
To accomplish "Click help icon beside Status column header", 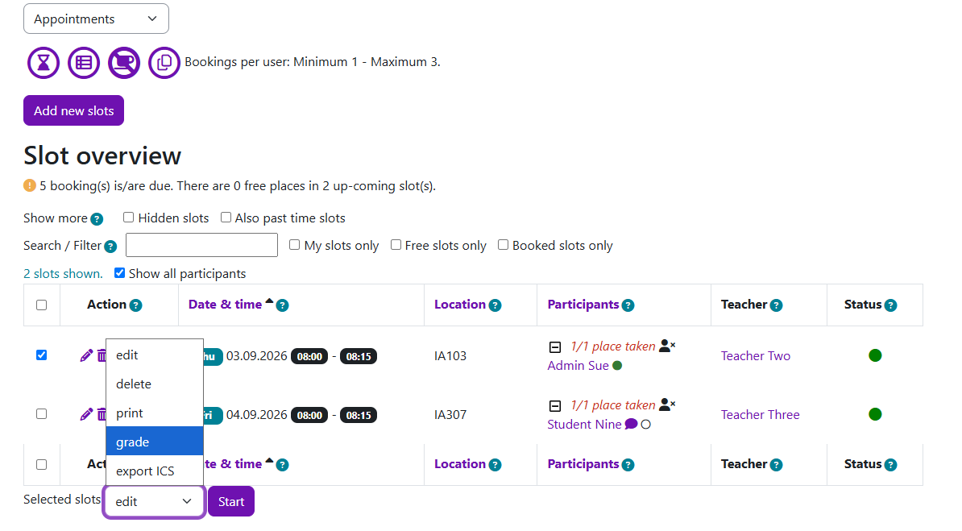I will pos(891,305).
